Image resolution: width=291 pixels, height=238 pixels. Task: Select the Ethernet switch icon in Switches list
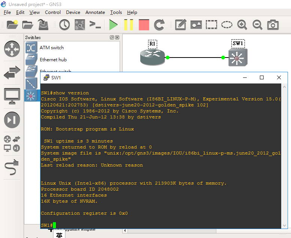coord(31,71)
